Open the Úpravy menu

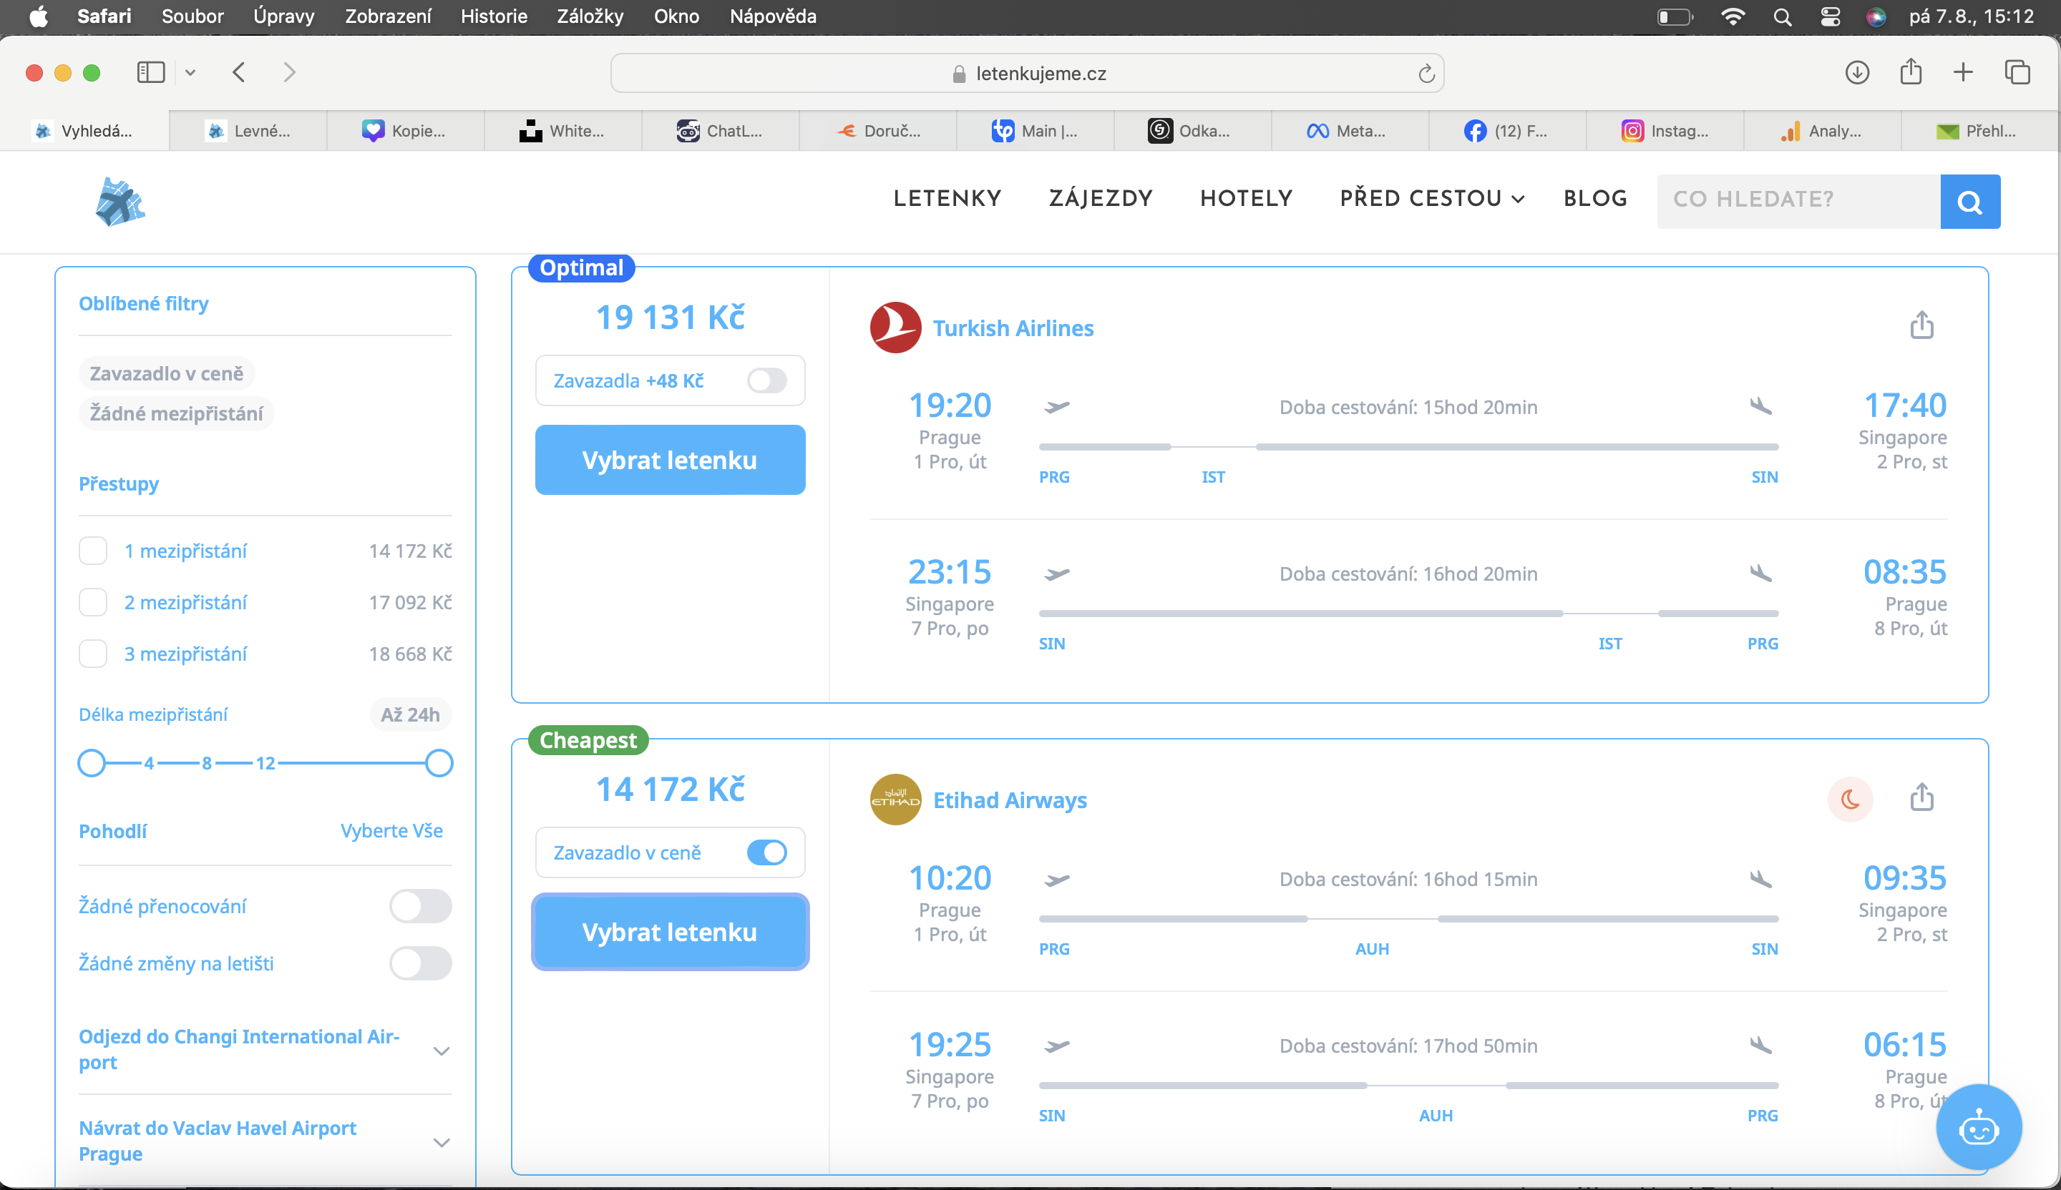click(x=284, y=16)
